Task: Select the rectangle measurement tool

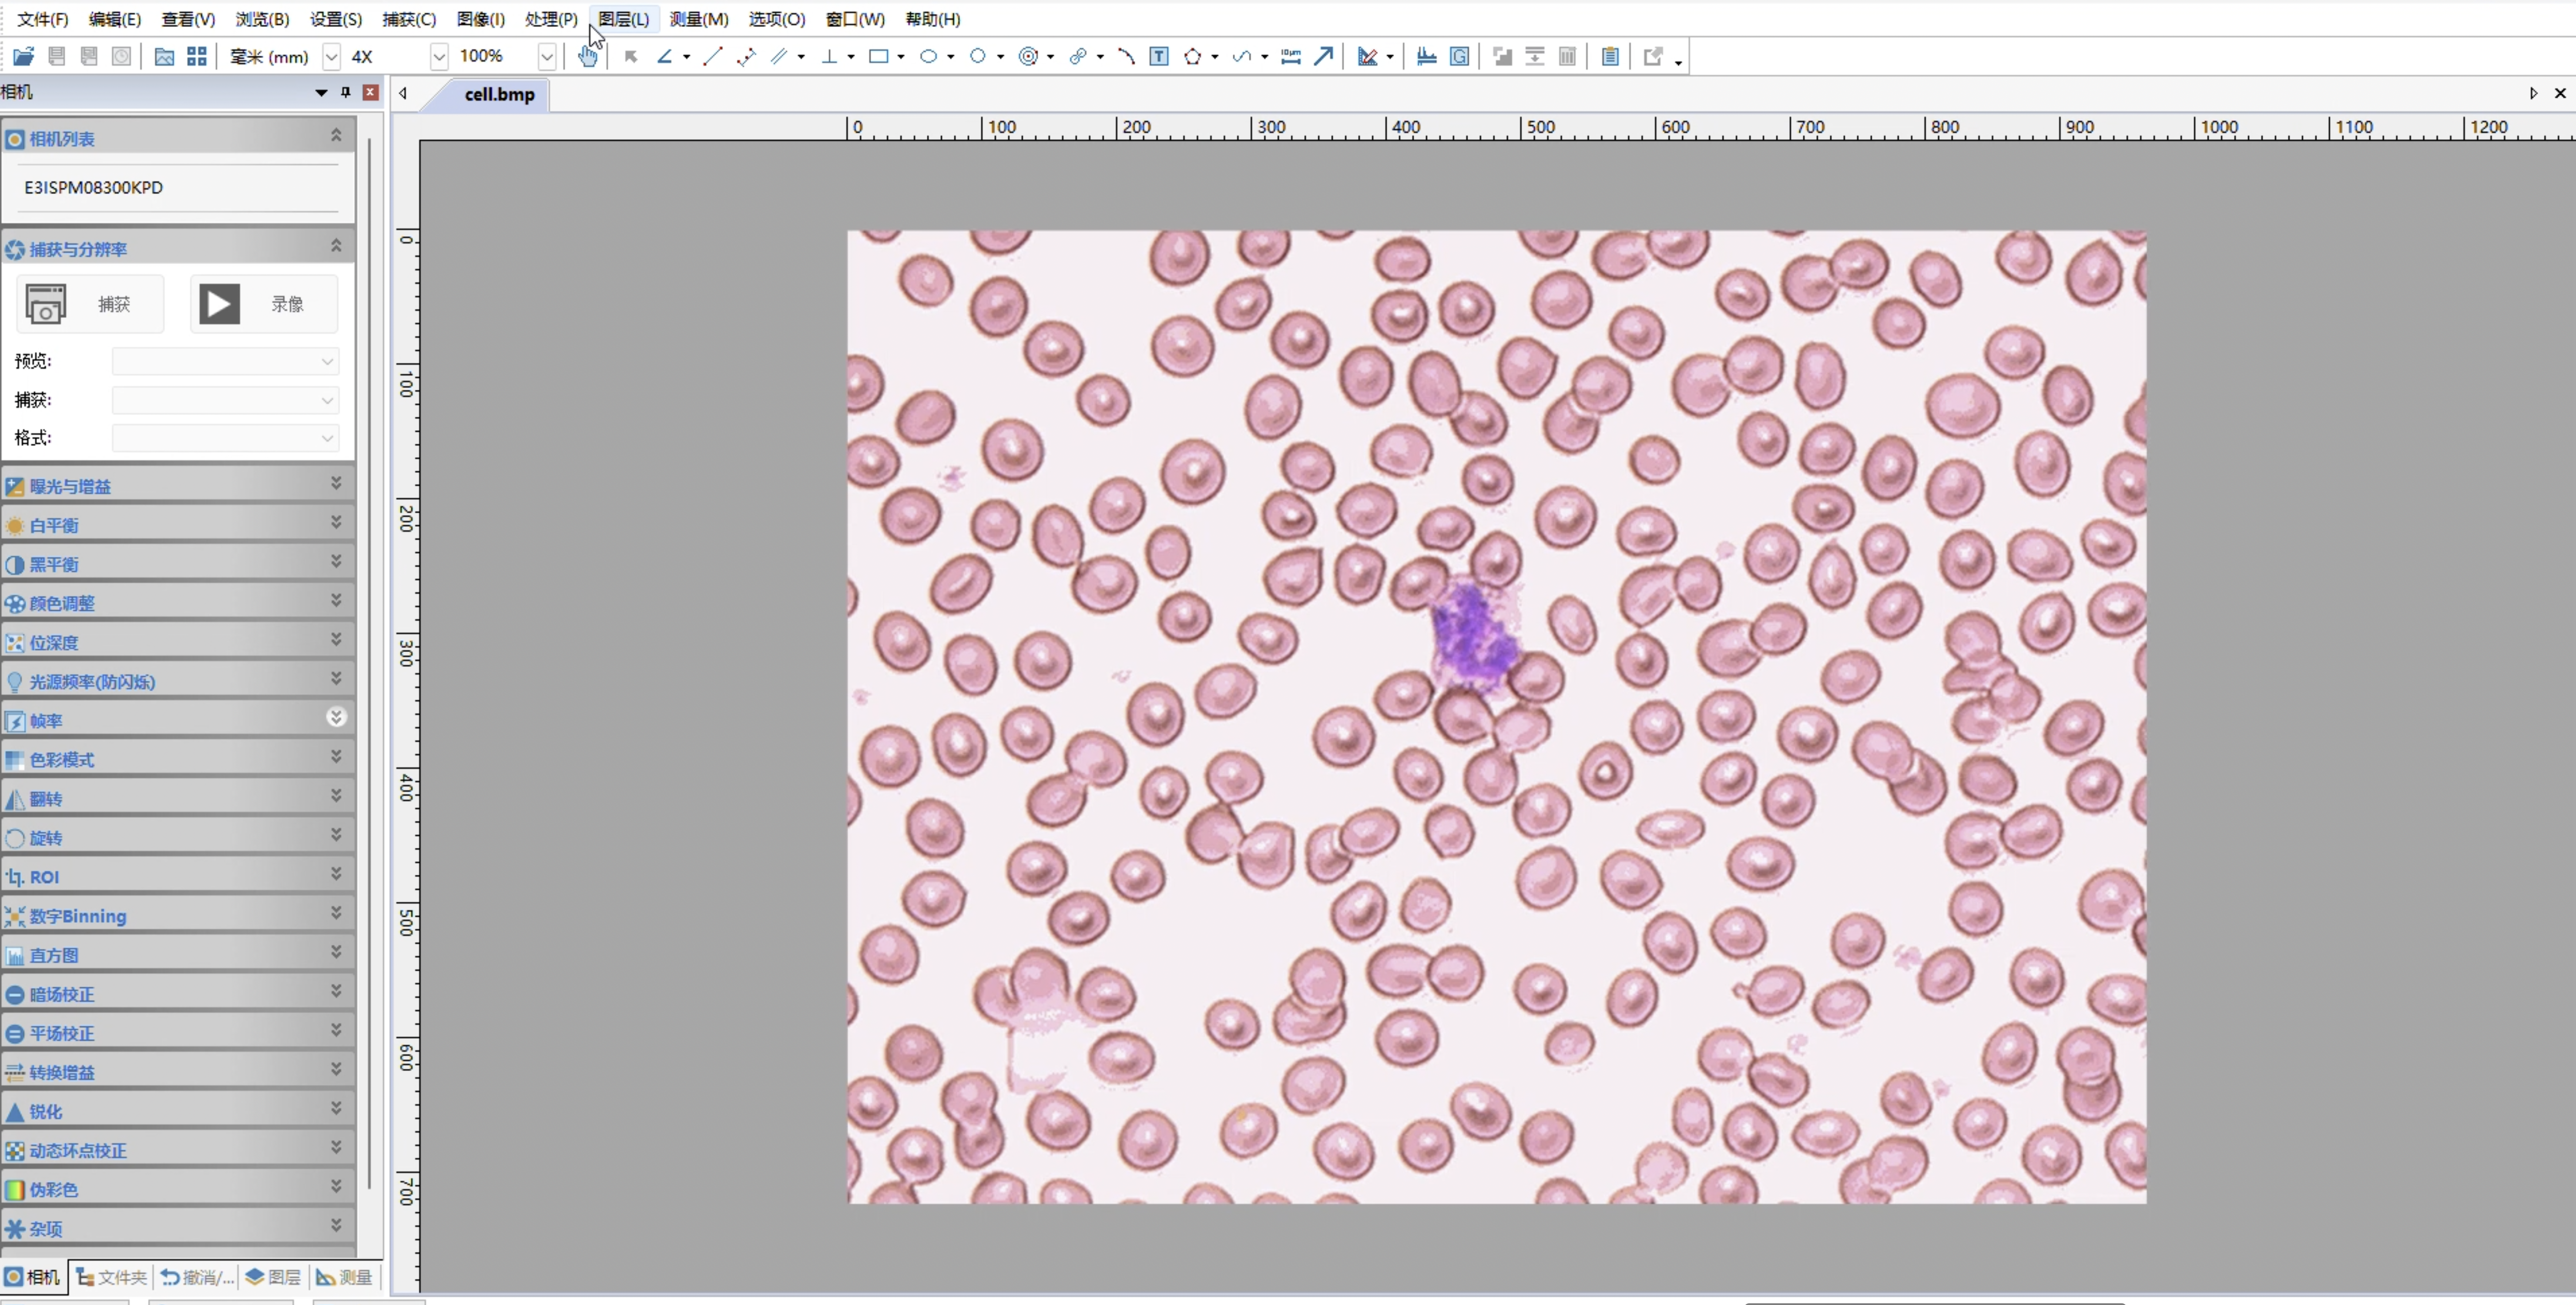Action: pyautogui.click(x=878, y=57)
